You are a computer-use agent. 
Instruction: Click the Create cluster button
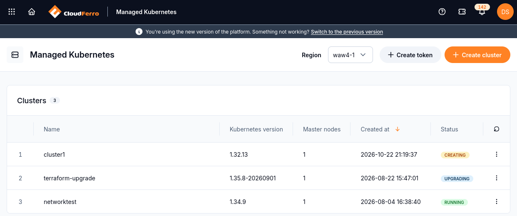477,55
